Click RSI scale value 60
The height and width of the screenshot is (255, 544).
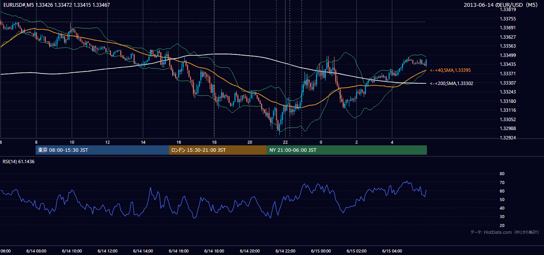[502, 191]
